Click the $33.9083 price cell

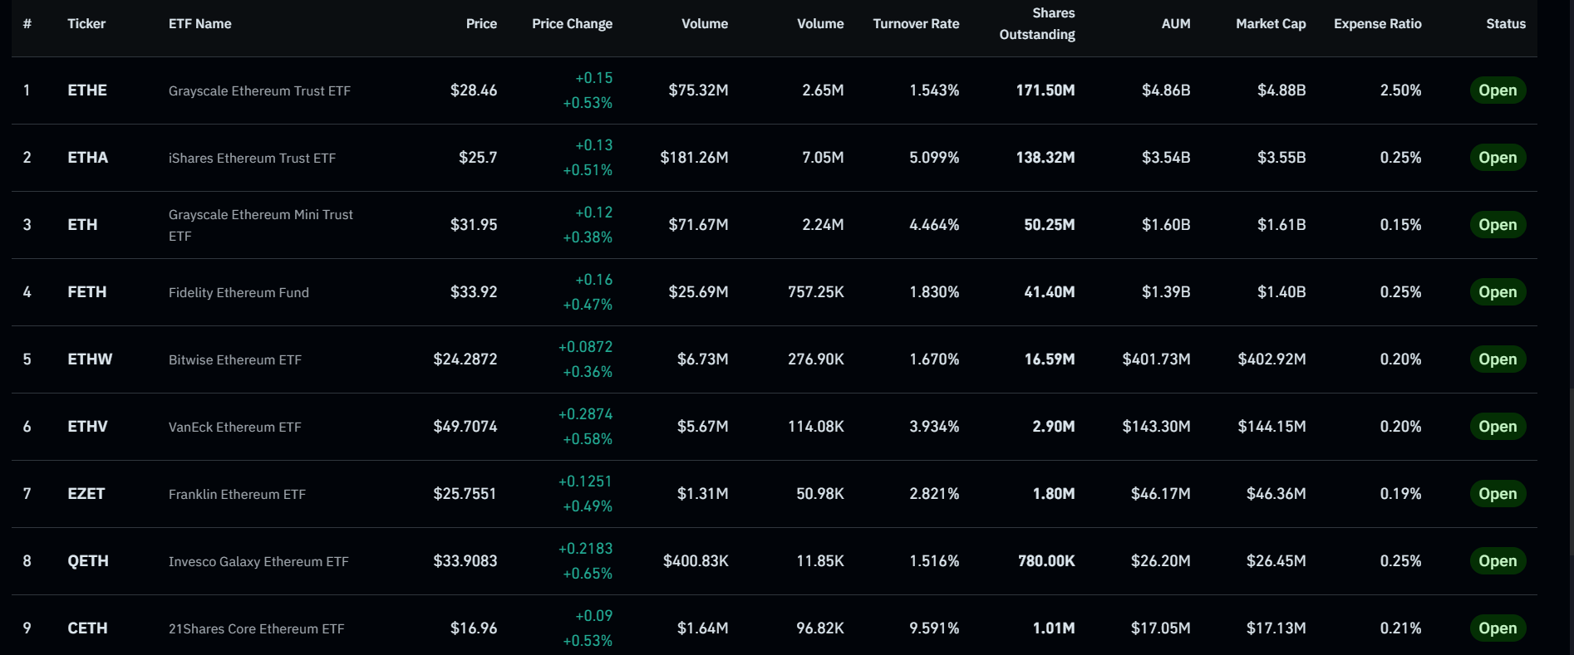(x=465, y=561)
